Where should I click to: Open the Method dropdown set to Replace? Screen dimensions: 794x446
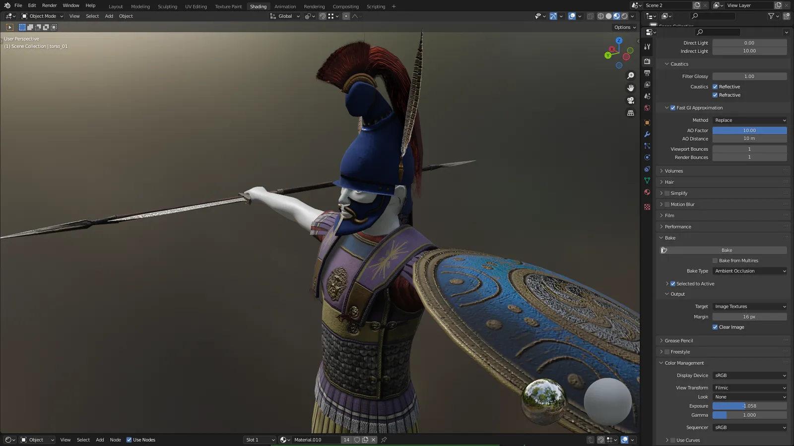pos(750,120)
